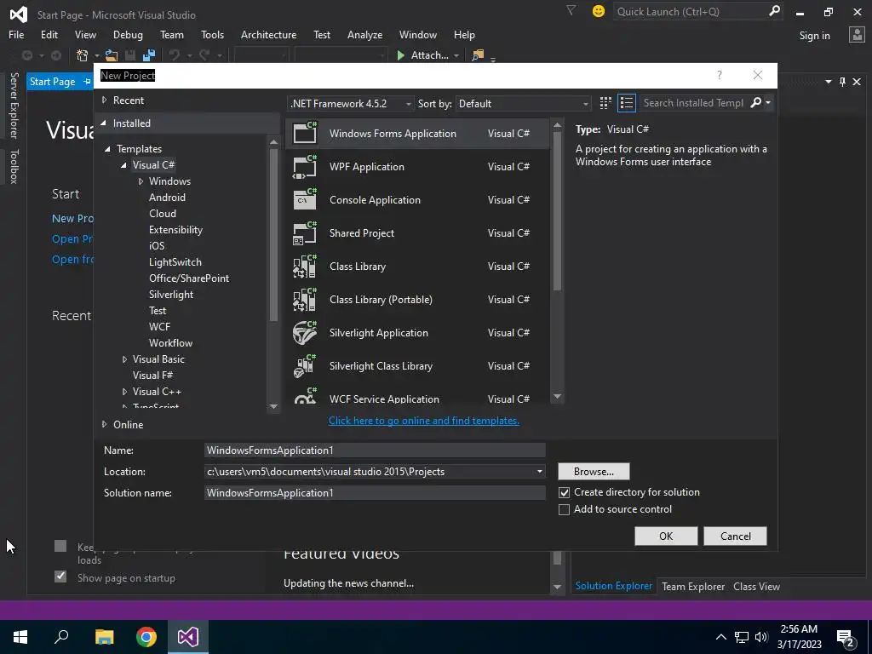872x654 pixels.
Task: Open the taskbar search magnifier
Action: tap(61, 637)
